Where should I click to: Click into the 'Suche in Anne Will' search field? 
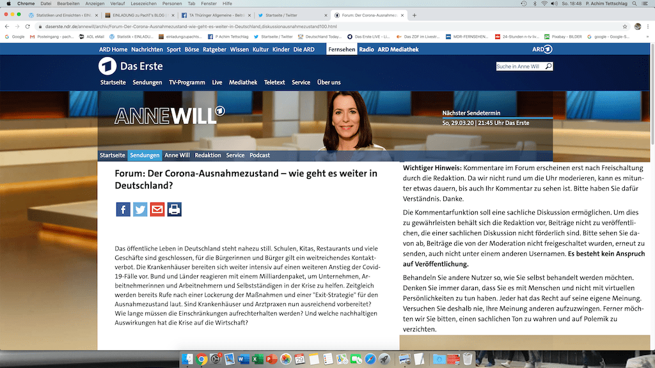(x=519, y=66)
